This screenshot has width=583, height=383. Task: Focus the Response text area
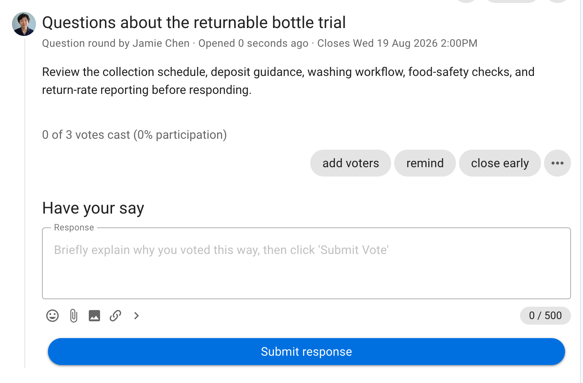click(306, 263)
